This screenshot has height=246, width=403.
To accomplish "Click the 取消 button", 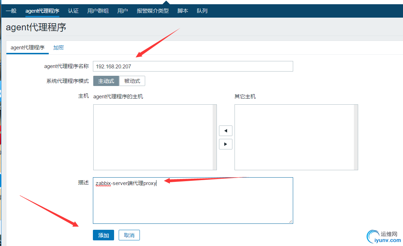I will [129, 235].
